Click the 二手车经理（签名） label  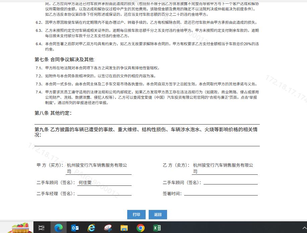point(56,193)
